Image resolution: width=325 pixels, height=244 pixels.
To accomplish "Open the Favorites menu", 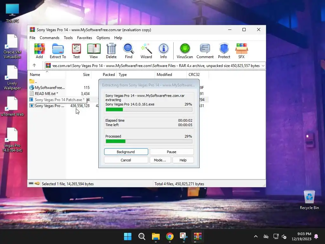I will pyautogui.click(x=84, y=38).
